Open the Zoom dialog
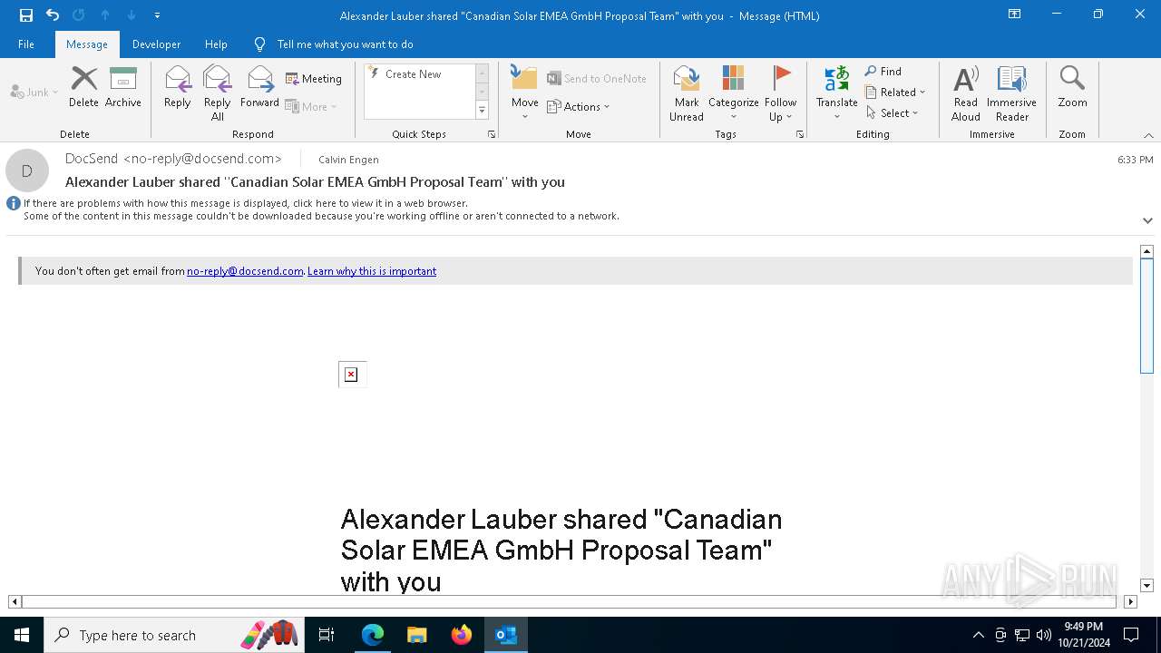The image size is (1161, 653). 1072,87
